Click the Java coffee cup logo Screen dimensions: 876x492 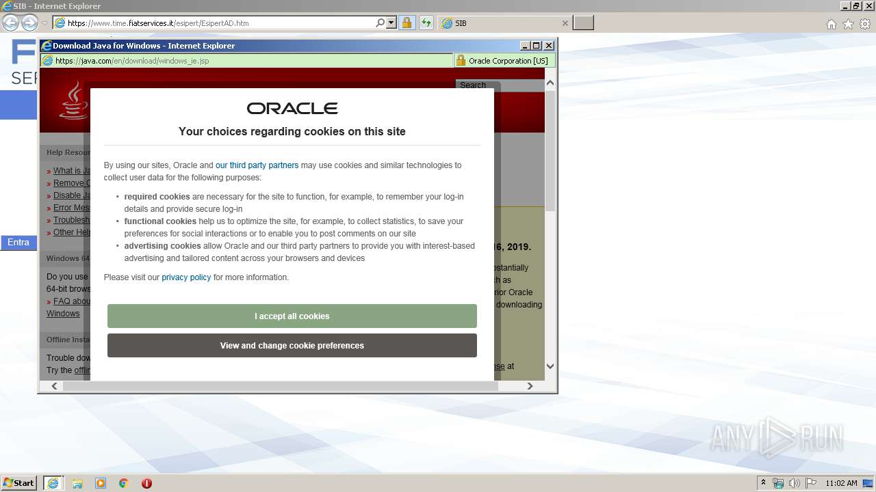(x=73, y=100)
